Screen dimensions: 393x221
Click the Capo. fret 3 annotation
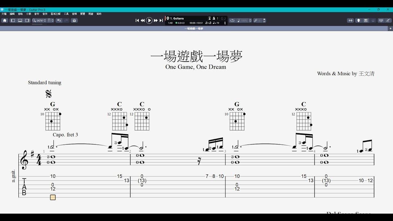pyautogui.click(x=65, y=135)
